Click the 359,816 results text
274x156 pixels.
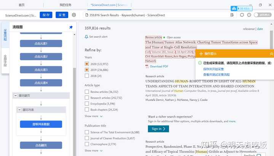click(x=97, y=28)
